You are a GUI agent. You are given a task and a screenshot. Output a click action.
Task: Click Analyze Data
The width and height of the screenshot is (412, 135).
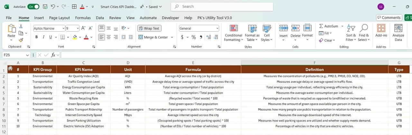(398, 33)
